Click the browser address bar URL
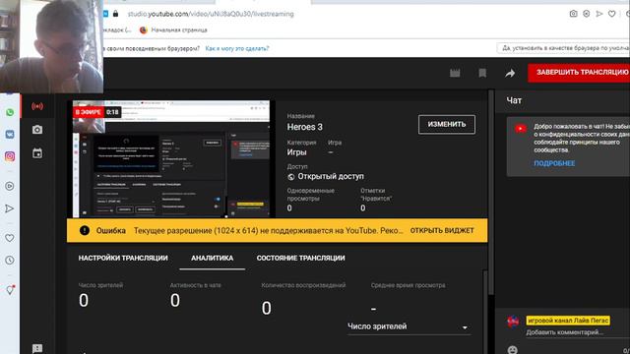This screenshot has height=354, width=630. click(x=211, y=14)
